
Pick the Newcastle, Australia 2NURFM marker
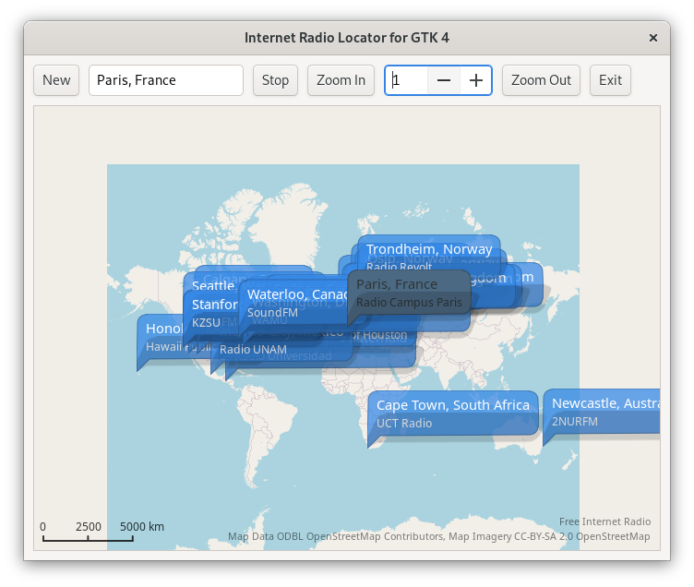(x=602, y=412)
